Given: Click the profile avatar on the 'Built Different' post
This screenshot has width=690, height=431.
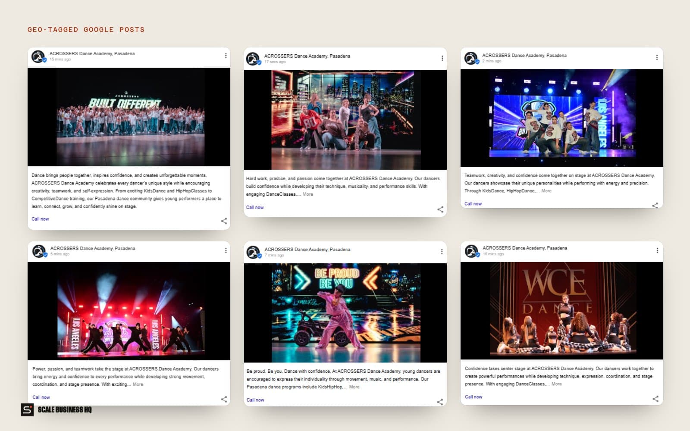Looking at the screenshot, I should click(x=39, y=56).
